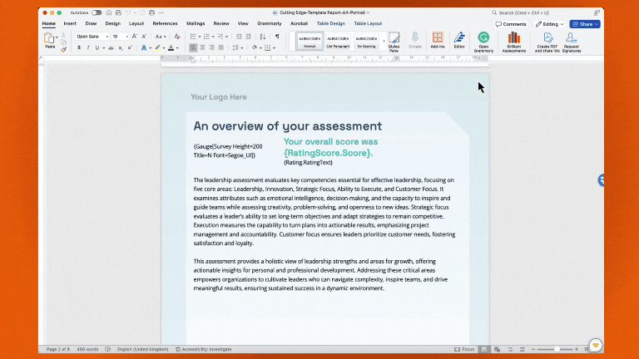Decrease paragraph indent
The width and height of the screenshot is (639, 359).
(x=239, y=37)
